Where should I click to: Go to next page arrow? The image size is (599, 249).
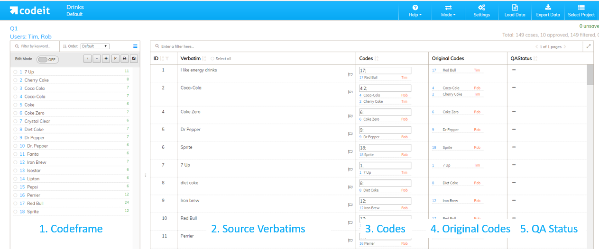564,46
